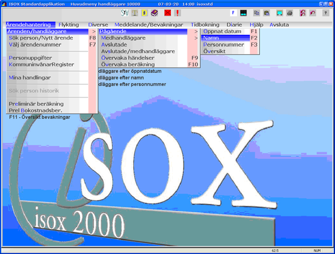Select Avslutade/medhandläggare entry

[x=149, y=51]
